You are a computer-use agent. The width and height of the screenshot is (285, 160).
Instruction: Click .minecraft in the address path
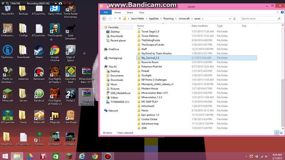coord(184,19)
